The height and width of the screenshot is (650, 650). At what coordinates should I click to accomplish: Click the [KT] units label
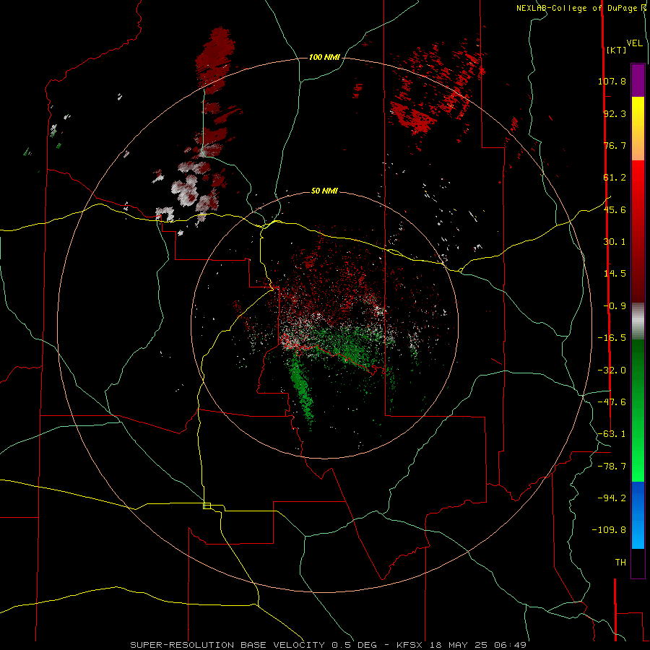616,50
